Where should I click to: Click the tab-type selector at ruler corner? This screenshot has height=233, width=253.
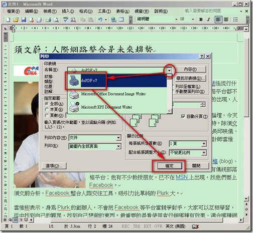6,28
